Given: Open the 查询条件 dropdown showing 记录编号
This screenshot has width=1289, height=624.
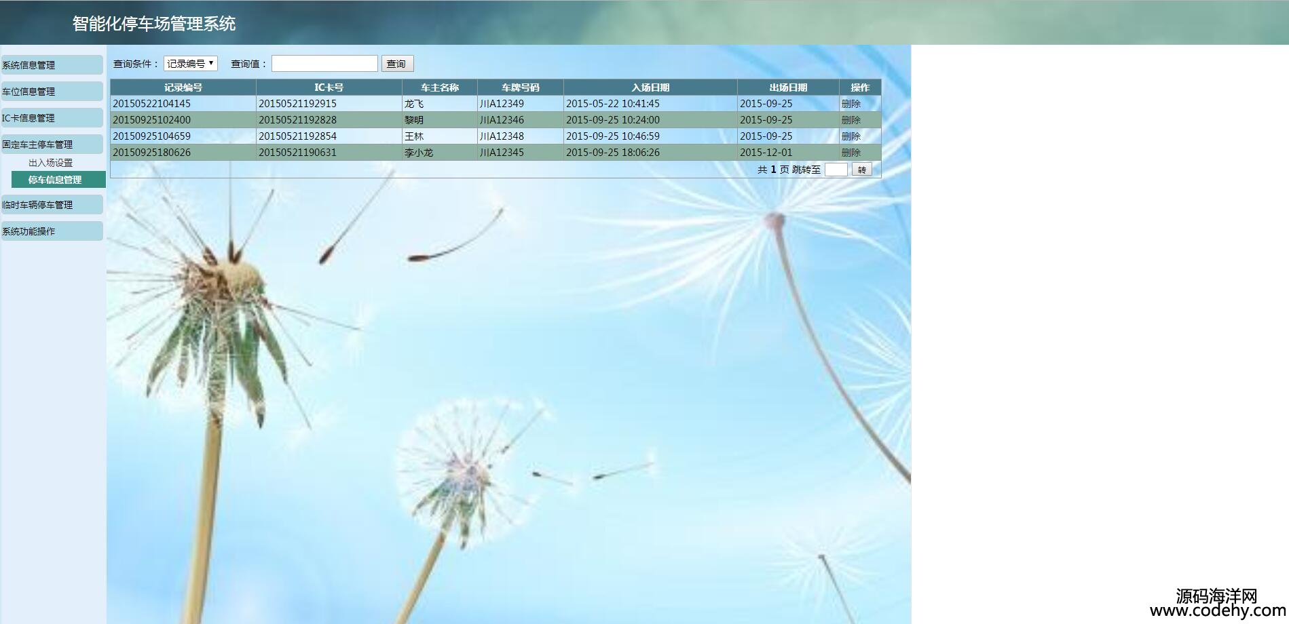Looking at the screenshot, I should pos(191,64).
